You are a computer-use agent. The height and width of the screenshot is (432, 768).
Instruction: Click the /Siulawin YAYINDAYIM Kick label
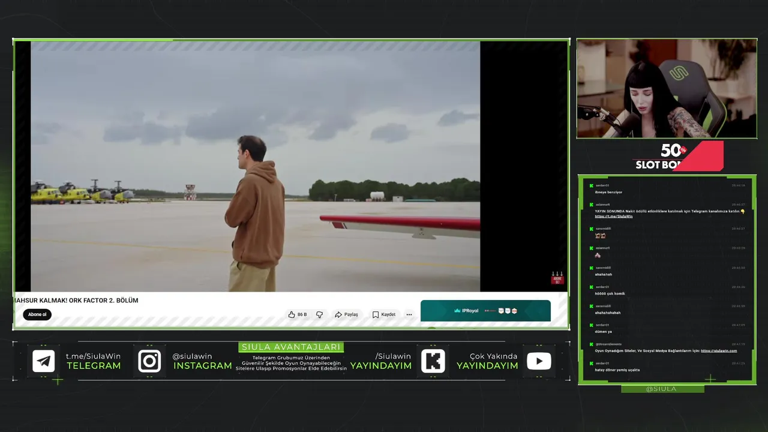[381, 361]
